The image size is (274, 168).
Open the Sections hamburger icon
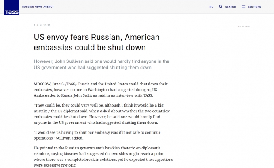click(244, 7)
